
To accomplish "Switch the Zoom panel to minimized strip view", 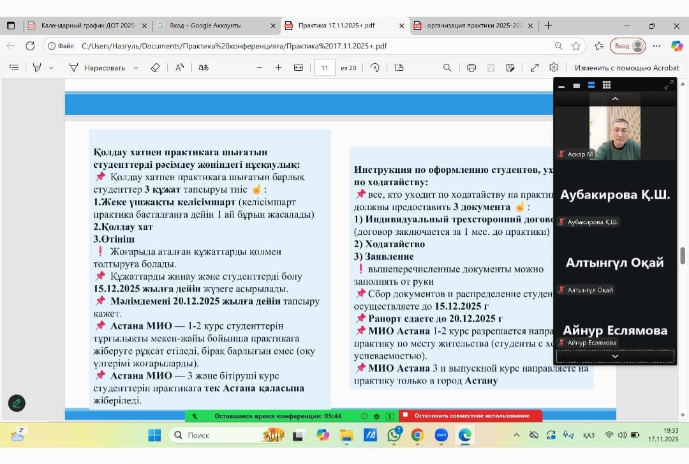I will point(561,86).
